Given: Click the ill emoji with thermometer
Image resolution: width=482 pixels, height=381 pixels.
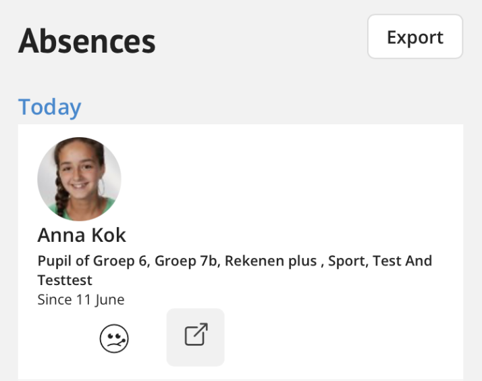Looking at the screenshot, I should point(114,338).
